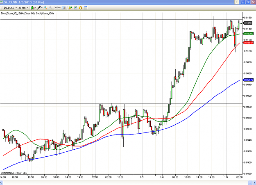Open the $AUDUSD instrument selector dropdown
Viewport: 256px width, 185px height.
pyautogui.click(x=10, y=8)
